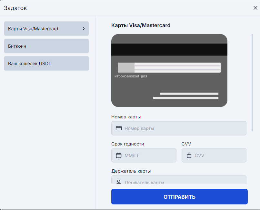The image size is (260, 210).
Task: Click the Срок годности label
Action: click(127, 144)
